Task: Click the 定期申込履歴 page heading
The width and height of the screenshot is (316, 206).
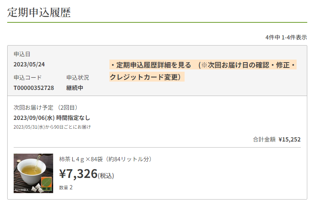Action: pos(39,12)
